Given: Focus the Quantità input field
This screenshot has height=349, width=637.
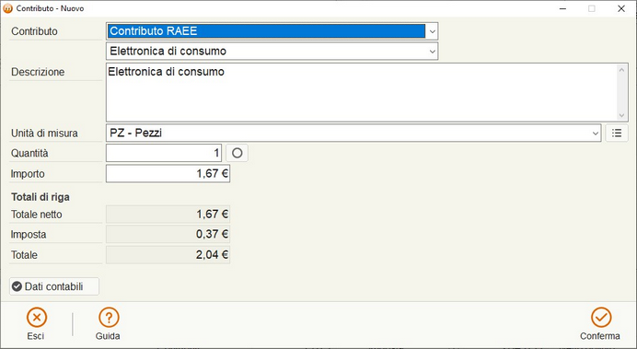Looking at the screenshot, I should (164, 153).
